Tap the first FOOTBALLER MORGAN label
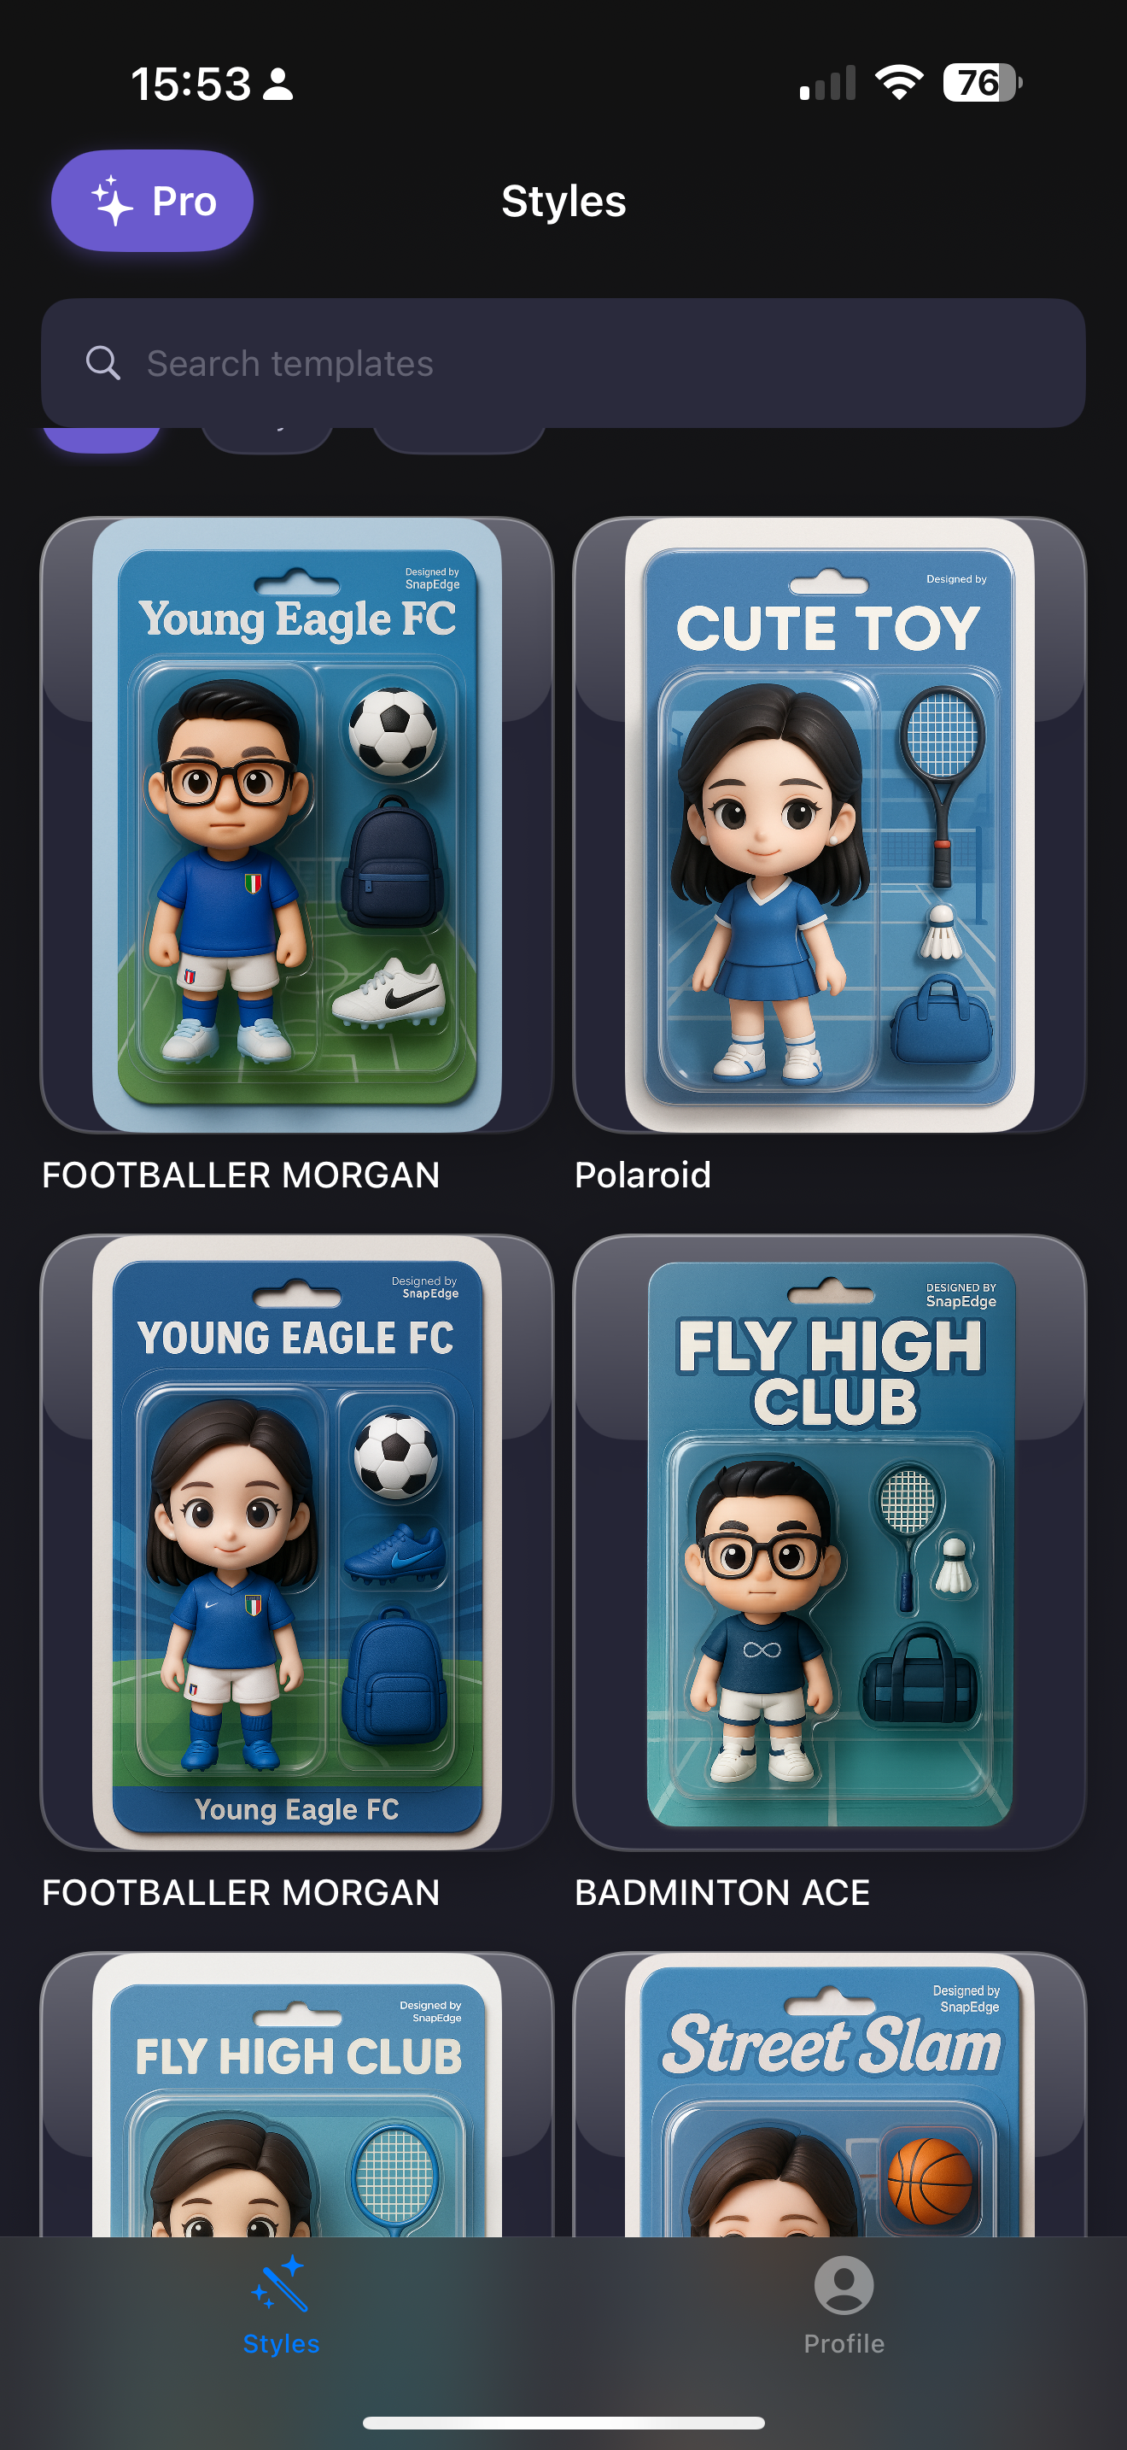 tap(241, 1175)
